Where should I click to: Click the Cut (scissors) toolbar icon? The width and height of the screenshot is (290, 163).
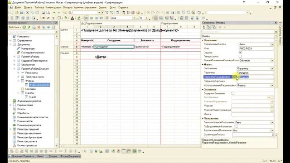pyautogui.click(x=27, y=13)
